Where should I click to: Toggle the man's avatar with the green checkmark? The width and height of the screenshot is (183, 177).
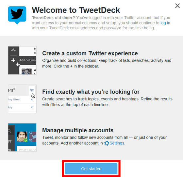click(x=22, y=137)
